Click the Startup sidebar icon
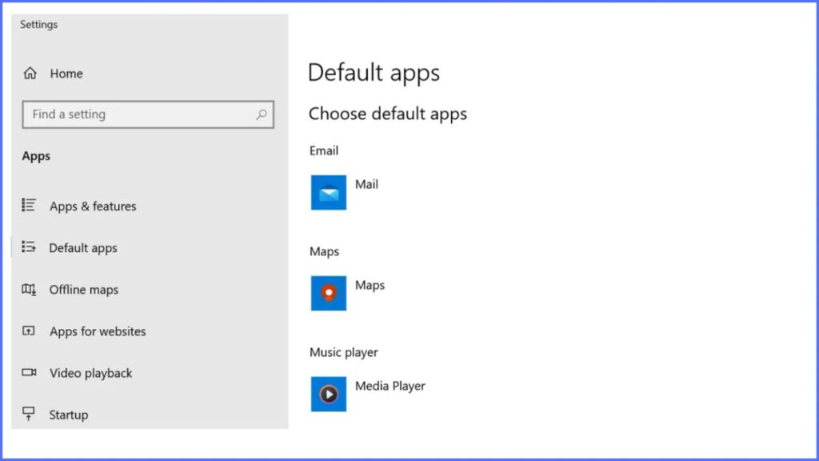This screenshot has width=819, height=461. tap(30, 414)
